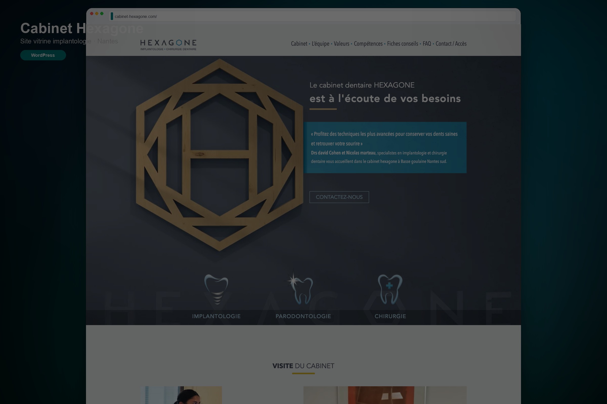The width and height of the screenshot is (607, 404).
Task: Click the cabinet-hexagone.com address bar
Action: pyautogui.click(x=312, y=16)
